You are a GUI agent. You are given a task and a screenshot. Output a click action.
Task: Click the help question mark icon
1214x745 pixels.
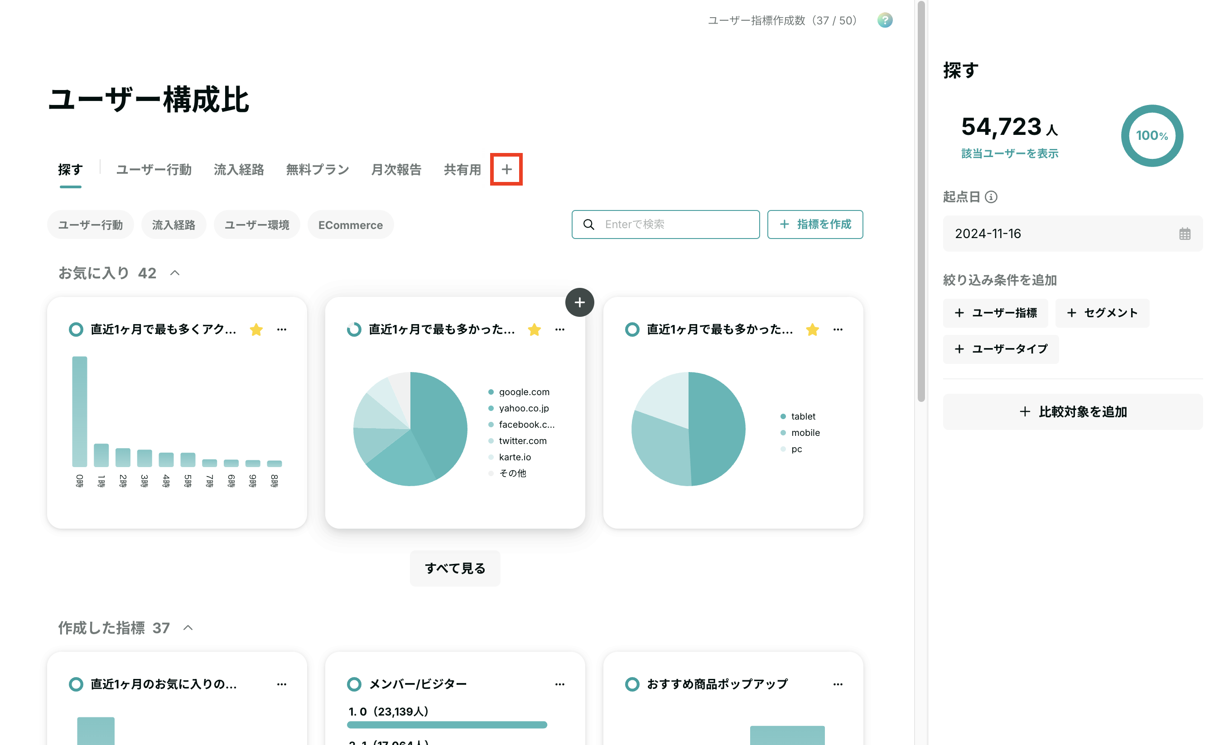pos(885,20)
